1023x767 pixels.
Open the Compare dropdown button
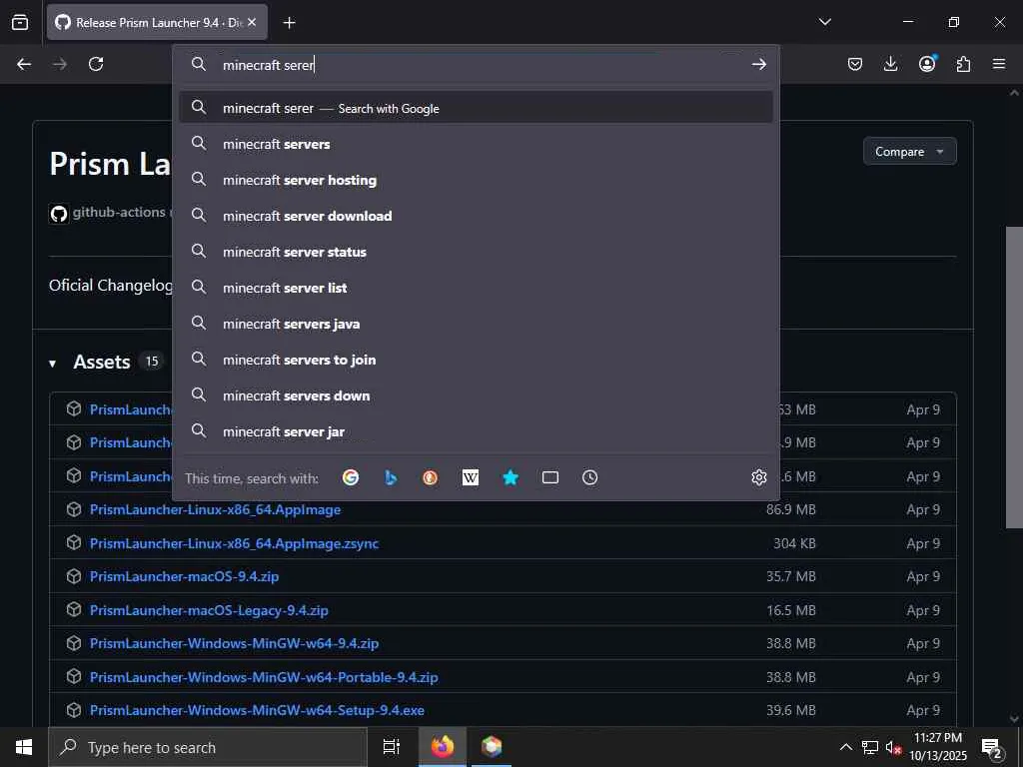pyautogui.click(x=909, y=152)
